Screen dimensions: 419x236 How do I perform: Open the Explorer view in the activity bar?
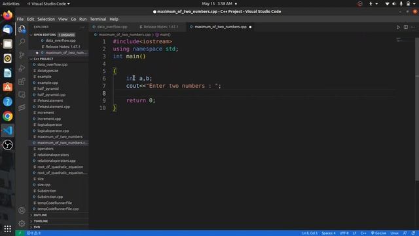point(22,29)
